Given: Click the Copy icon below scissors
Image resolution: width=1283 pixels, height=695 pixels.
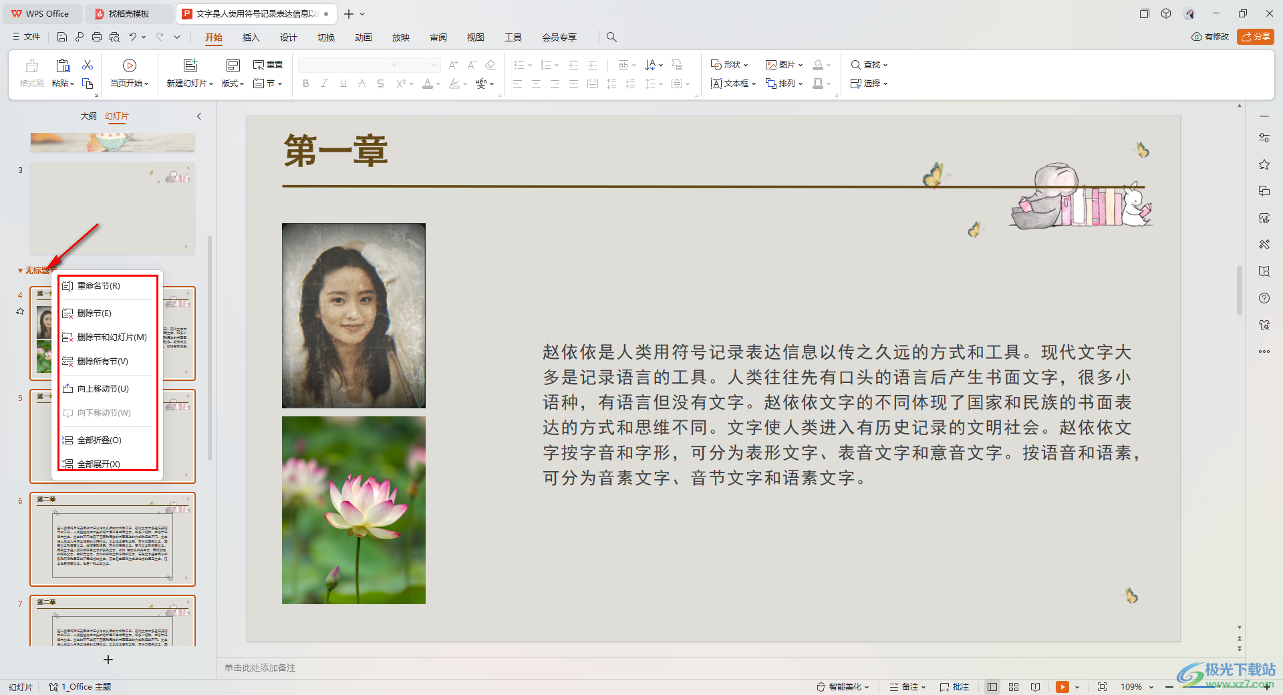Looking at the screenshot, I should [x=88, y=84].
